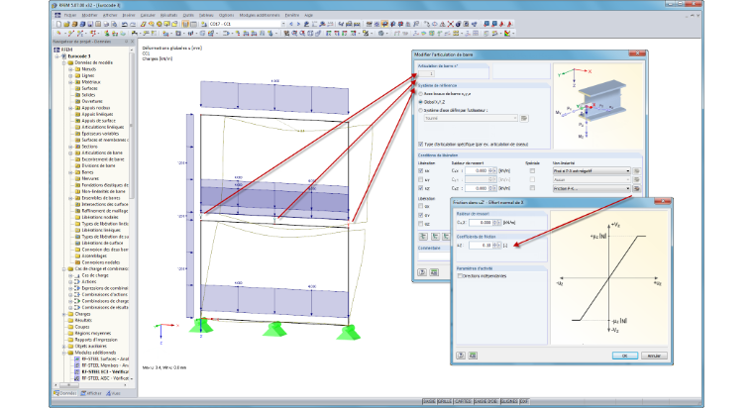This screenshot has height=408, width=753.
Task: Toggle the uz libération checkbox
Action: point(421,188)
